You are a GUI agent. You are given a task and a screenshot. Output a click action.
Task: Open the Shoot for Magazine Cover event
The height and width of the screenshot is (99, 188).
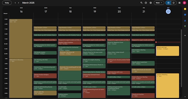click(x=119, y=46)
